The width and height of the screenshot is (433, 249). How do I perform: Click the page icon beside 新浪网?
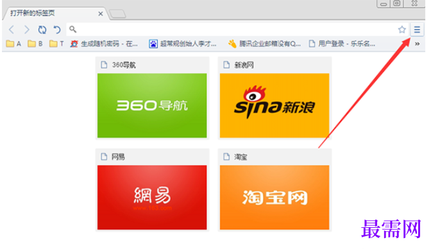pyautogui.click(x=226, y=65)
